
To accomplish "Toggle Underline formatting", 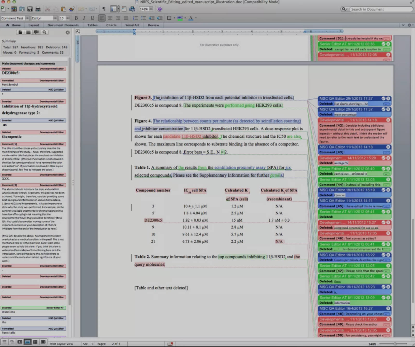I will 92,18.
